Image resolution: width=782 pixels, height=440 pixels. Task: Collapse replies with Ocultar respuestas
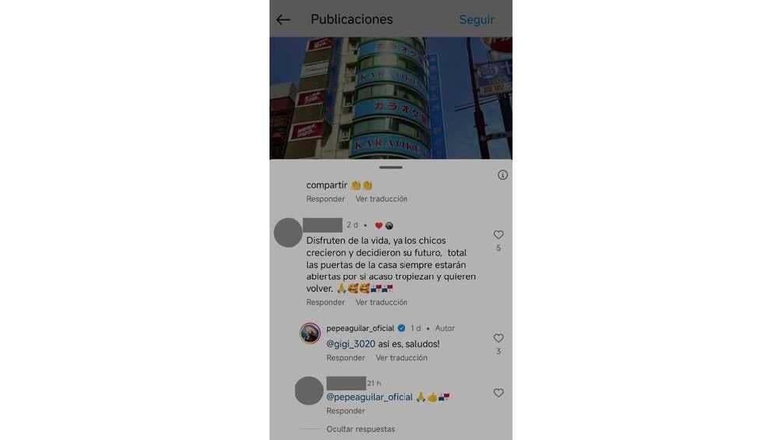coord(361,429)
